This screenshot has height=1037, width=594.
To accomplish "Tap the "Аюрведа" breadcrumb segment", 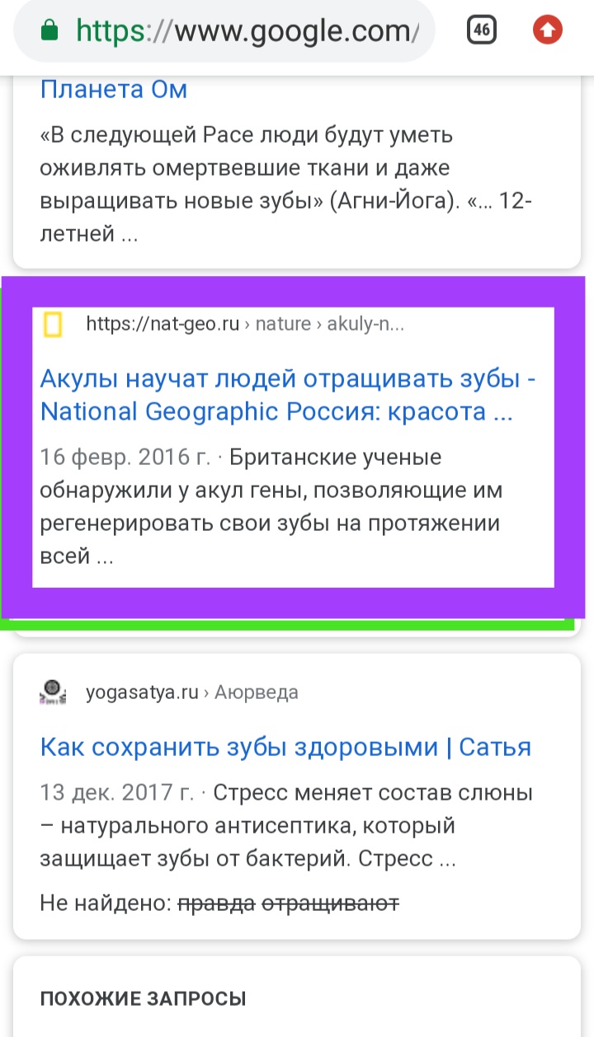I will click(x=257, y=692).
